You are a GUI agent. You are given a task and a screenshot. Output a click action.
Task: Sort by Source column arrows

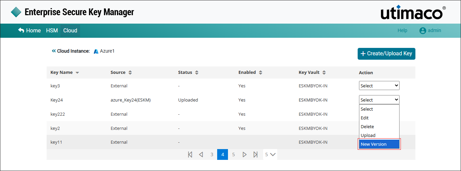pos(130,73)
